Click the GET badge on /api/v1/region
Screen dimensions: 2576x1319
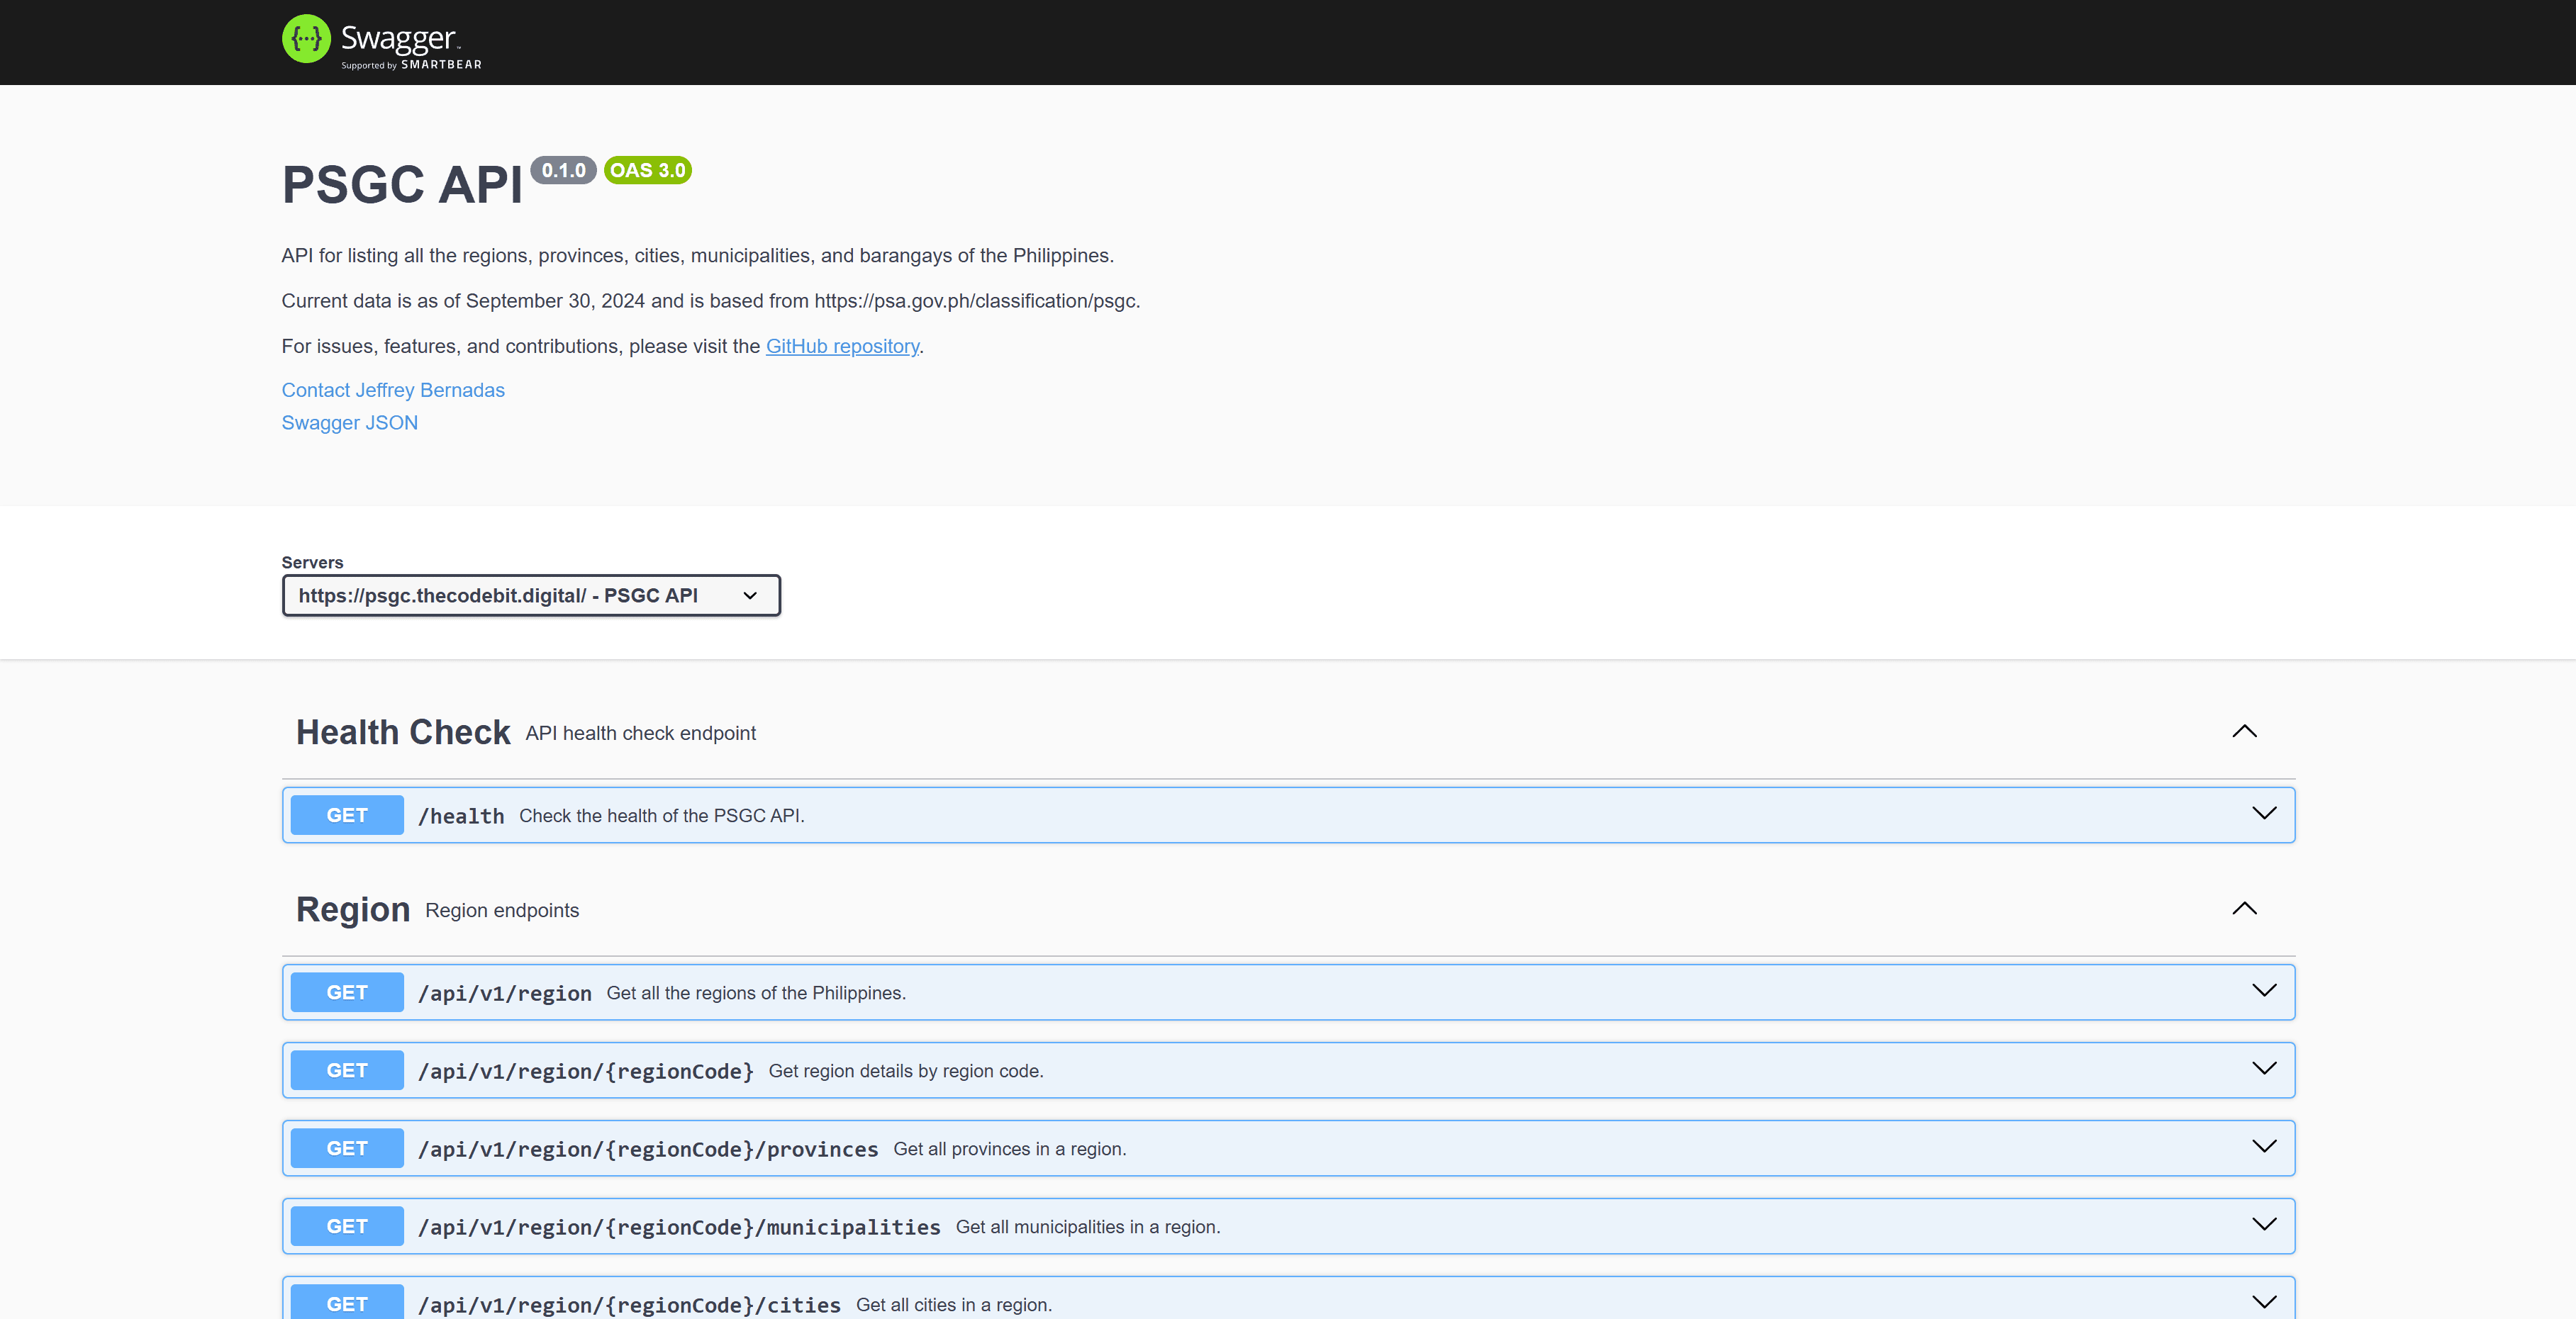coord(346,992)
